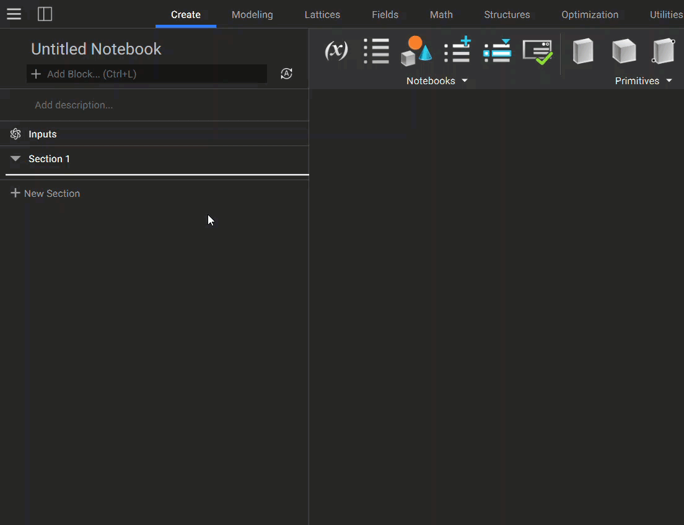Click Add description placeholder text
Viewport: 684px width, 525px height.
coord(73,105)
